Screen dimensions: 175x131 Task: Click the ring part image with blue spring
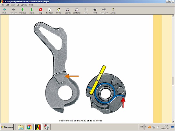106,90
